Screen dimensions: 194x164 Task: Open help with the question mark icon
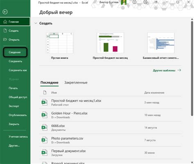point(156,2)
